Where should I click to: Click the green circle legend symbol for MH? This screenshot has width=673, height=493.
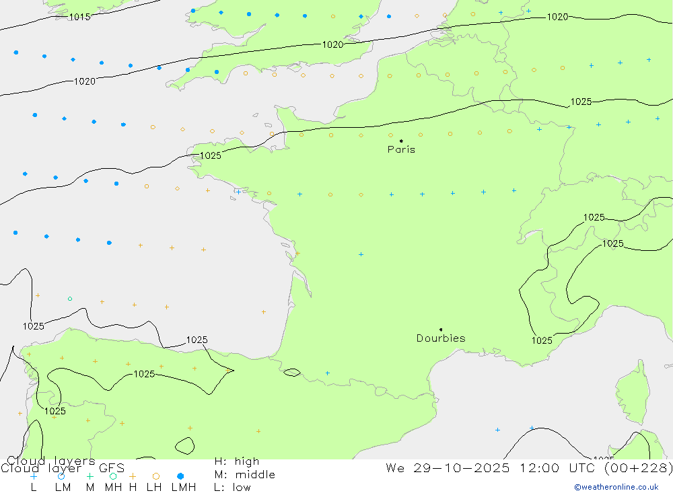coord(113,476)
